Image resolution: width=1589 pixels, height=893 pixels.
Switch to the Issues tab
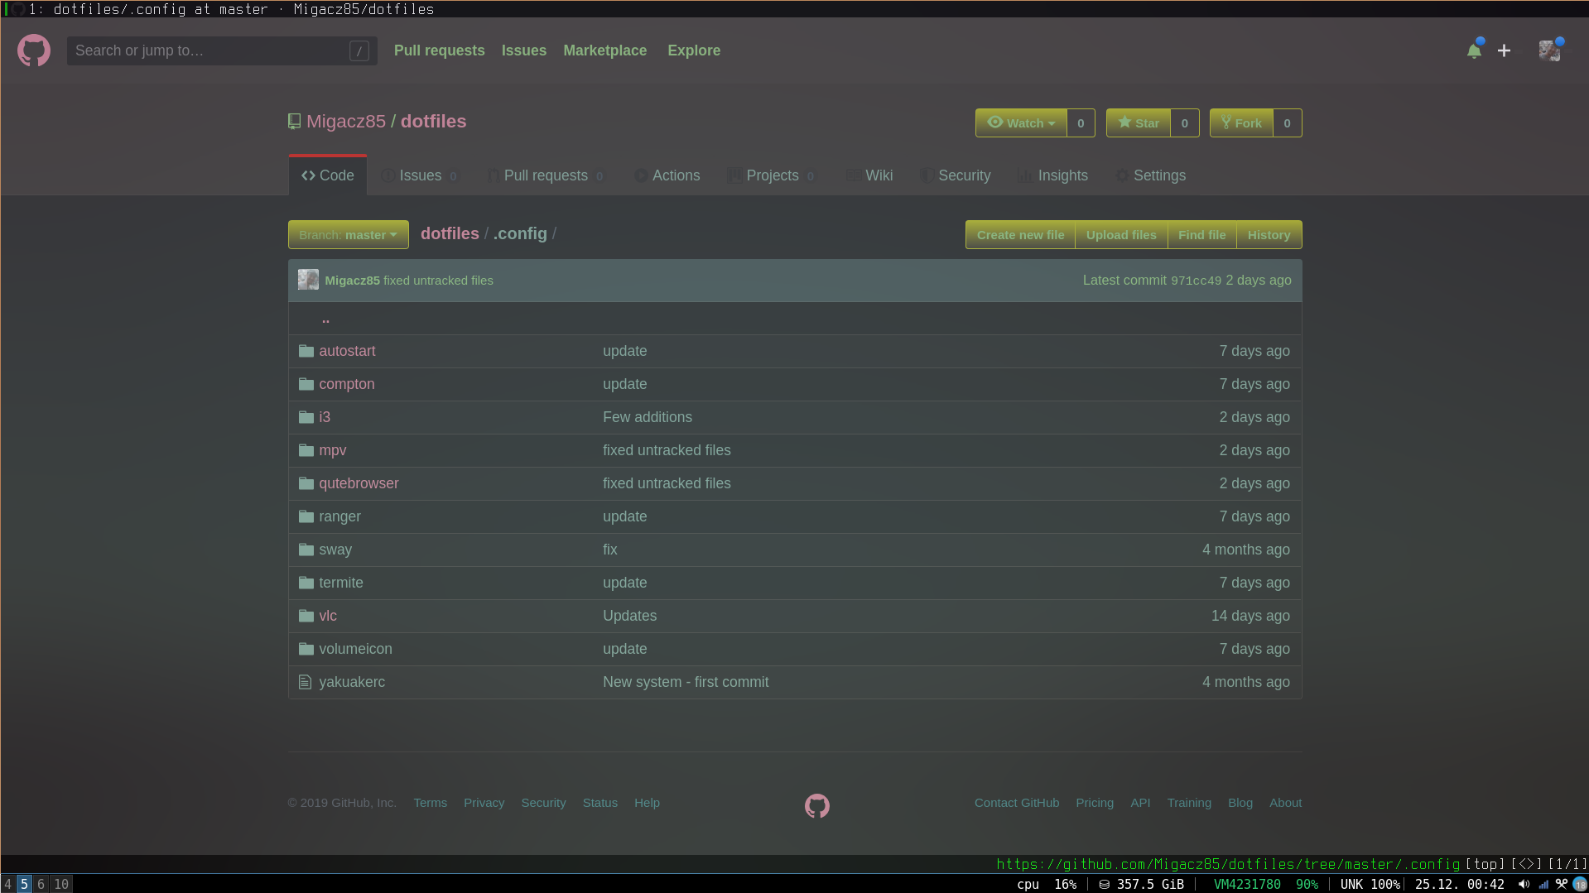(419, 175)
